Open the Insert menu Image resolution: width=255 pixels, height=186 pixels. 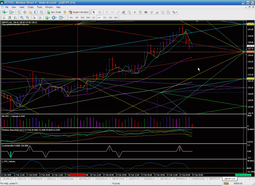[x=22, y=7]
